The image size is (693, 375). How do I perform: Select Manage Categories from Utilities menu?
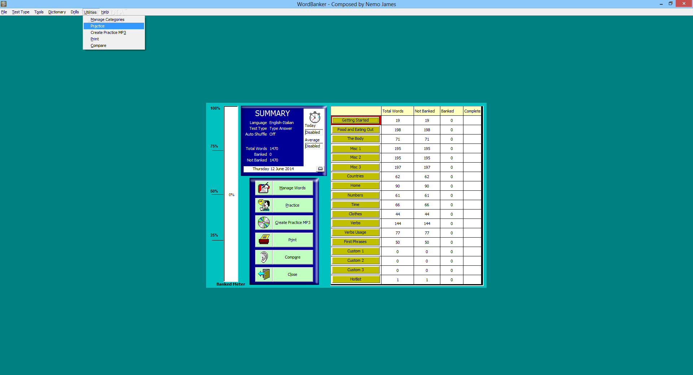(x=114, y=19)
